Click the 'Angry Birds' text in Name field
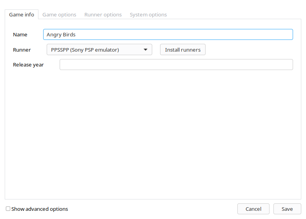This screenshot has height=219, width=306. point(61,34)
